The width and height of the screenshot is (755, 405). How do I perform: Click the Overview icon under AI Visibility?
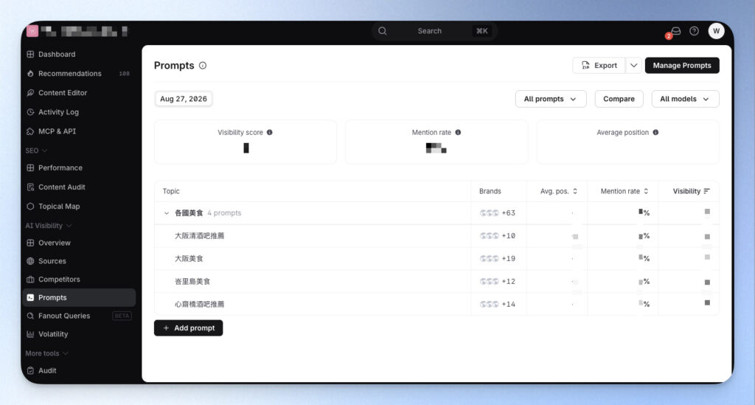click(x=30, y=243)
